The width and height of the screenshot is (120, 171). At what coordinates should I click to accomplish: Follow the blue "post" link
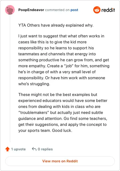coord(74,10)
